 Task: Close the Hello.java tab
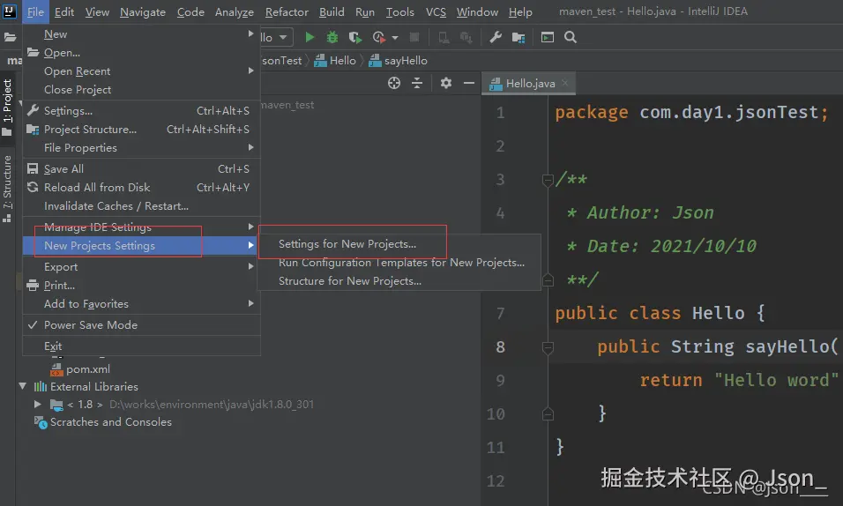coord(564,83)
